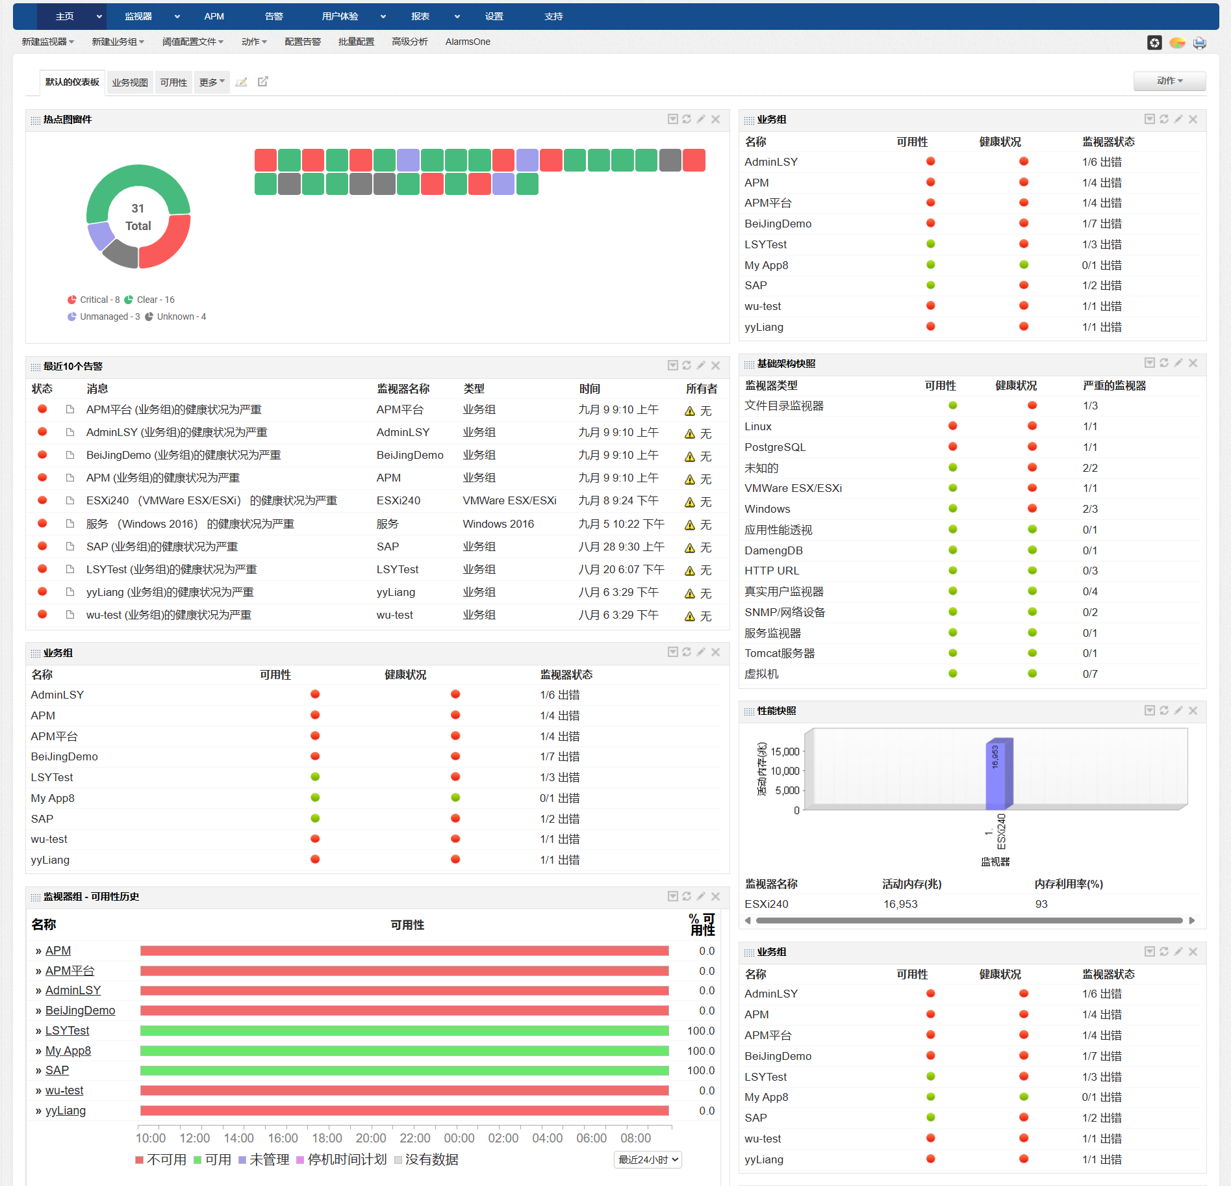
Task: Expand the 监视器 menu arrow
Action: [177, 17]
